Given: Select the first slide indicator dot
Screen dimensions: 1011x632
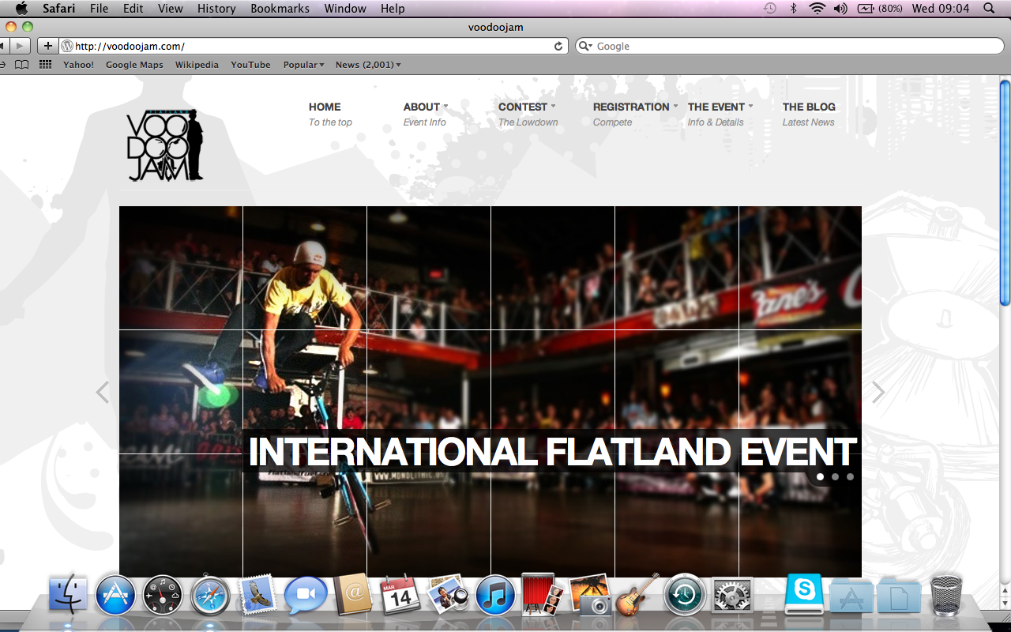Looking at the screenshot, I should 820,476.
